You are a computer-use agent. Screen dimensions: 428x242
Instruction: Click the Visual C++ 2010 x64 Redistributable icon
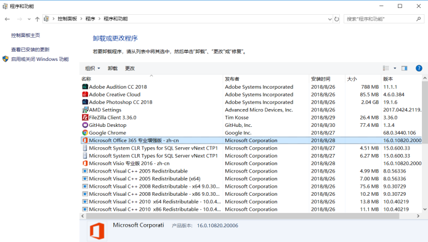click(85, 201)
